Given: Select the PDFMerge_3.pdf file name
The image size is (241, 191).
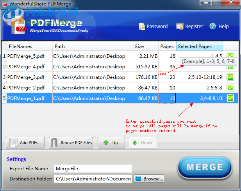Looking at the screenshot, I should coord(26,77).
